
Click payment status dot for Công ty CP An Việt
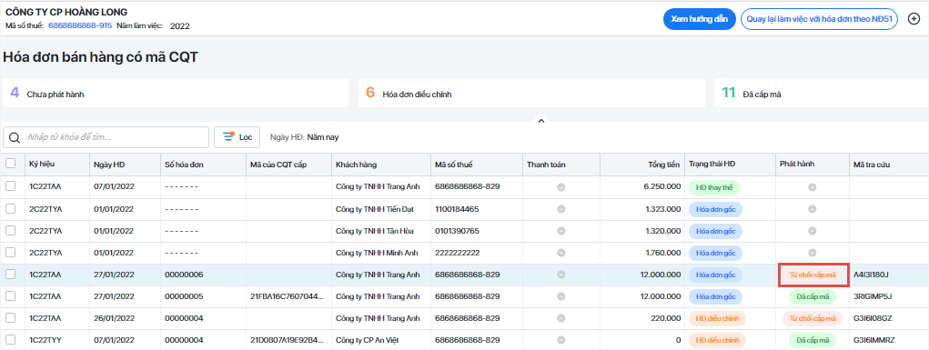[560, 340]
